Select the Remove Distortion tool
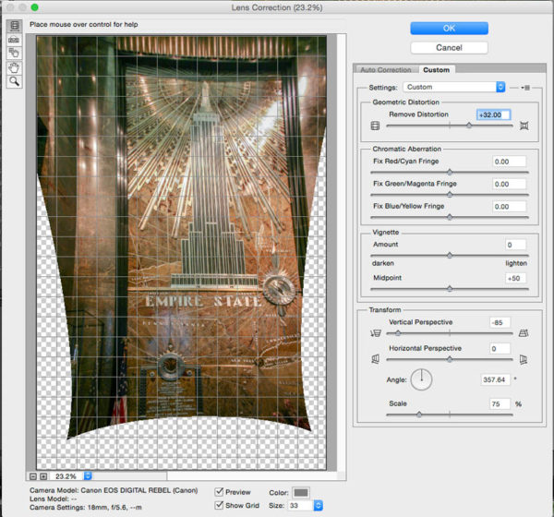The width and height of the screenshot is (554, 517). 15,27
